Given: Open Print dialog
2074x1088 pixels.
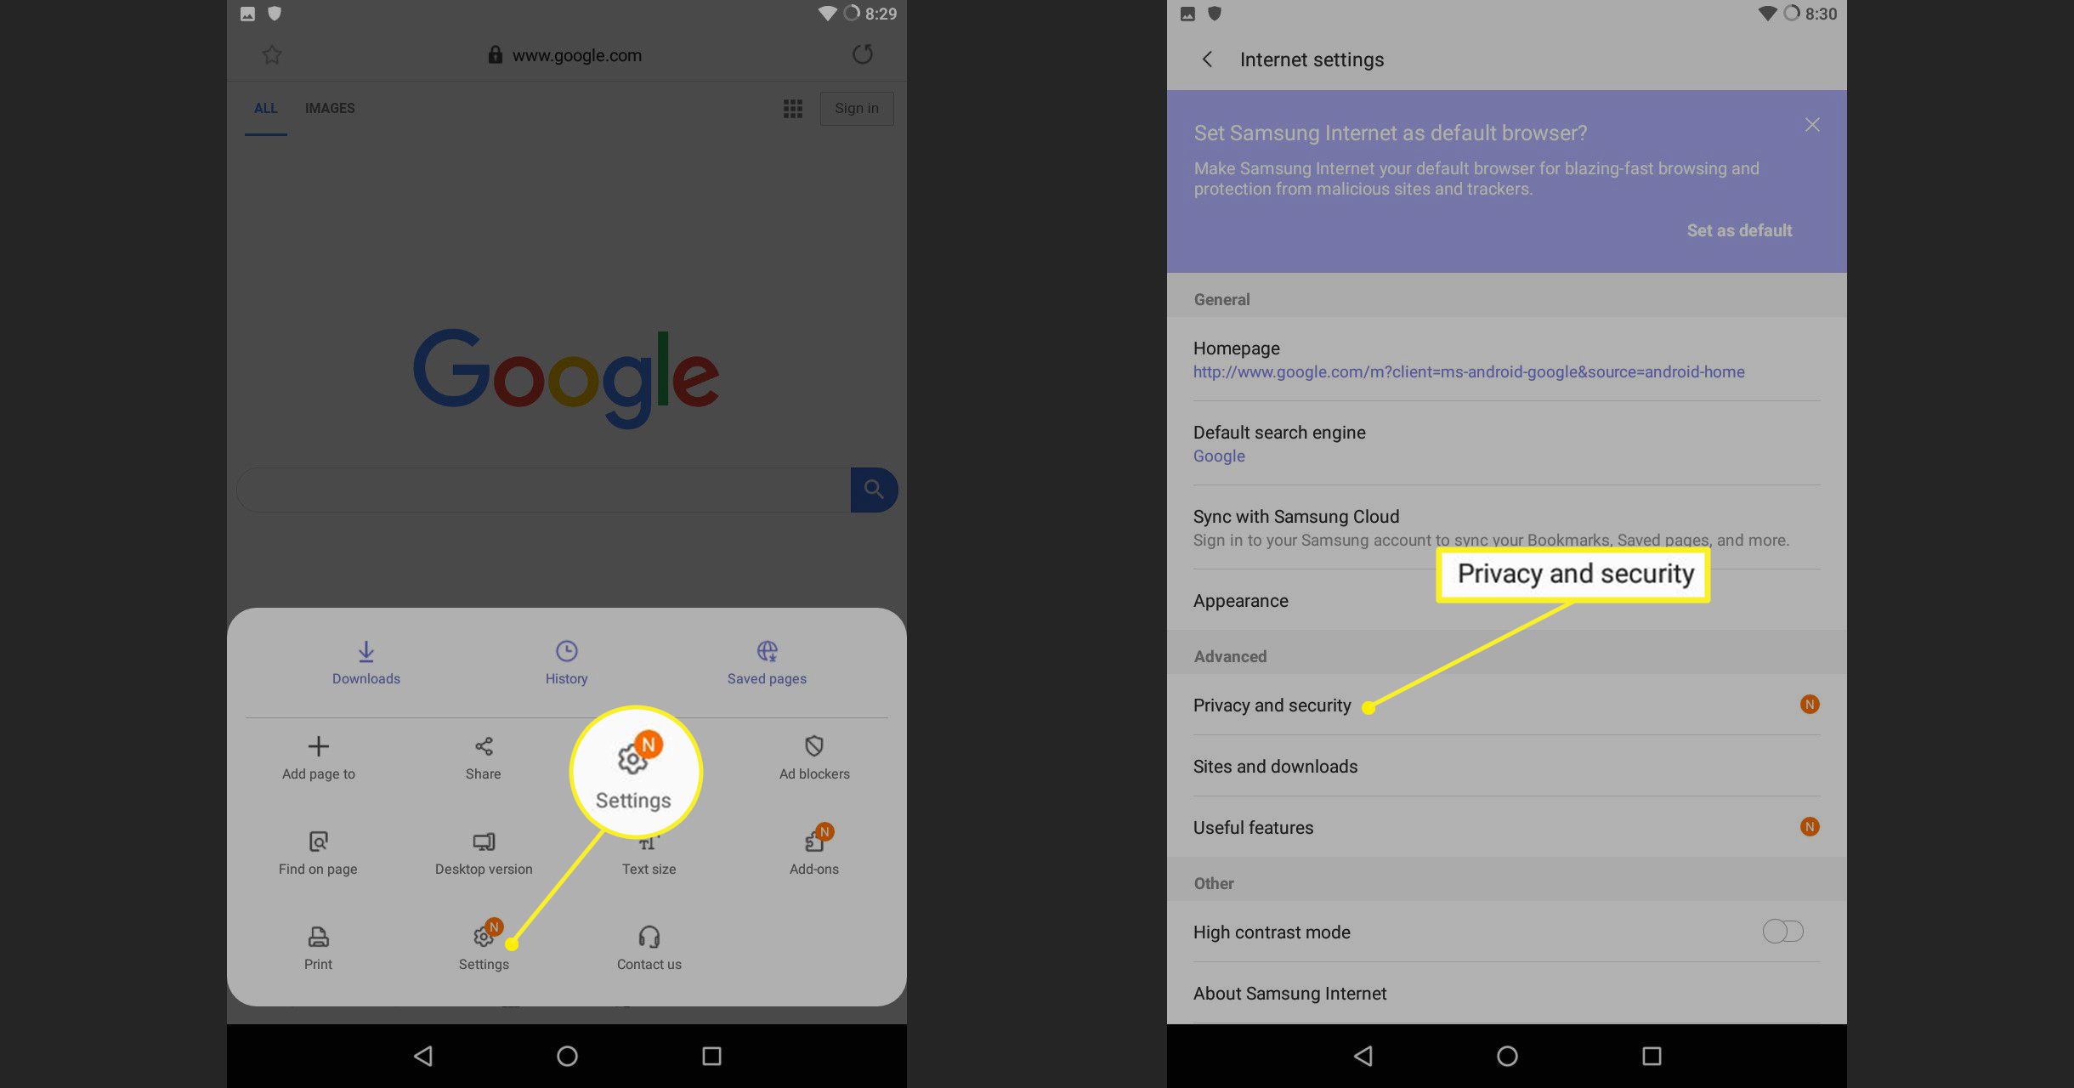Looking at the screenshot, I should click(x=317, y=947).
